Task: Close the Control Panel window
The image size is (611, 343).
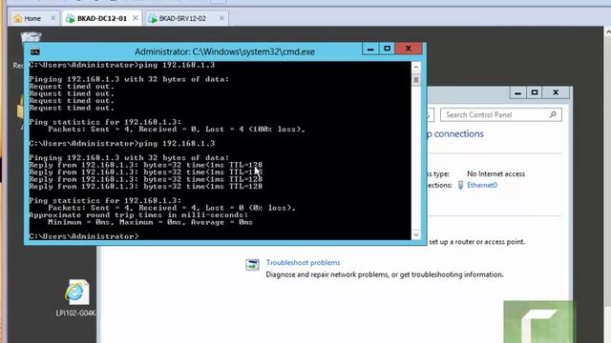Action: 556,92
